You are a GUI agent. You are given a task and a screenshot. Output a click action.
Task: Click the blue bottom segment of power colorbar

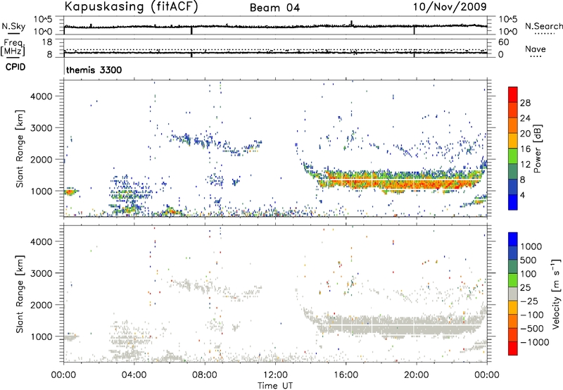pos(513,202)
